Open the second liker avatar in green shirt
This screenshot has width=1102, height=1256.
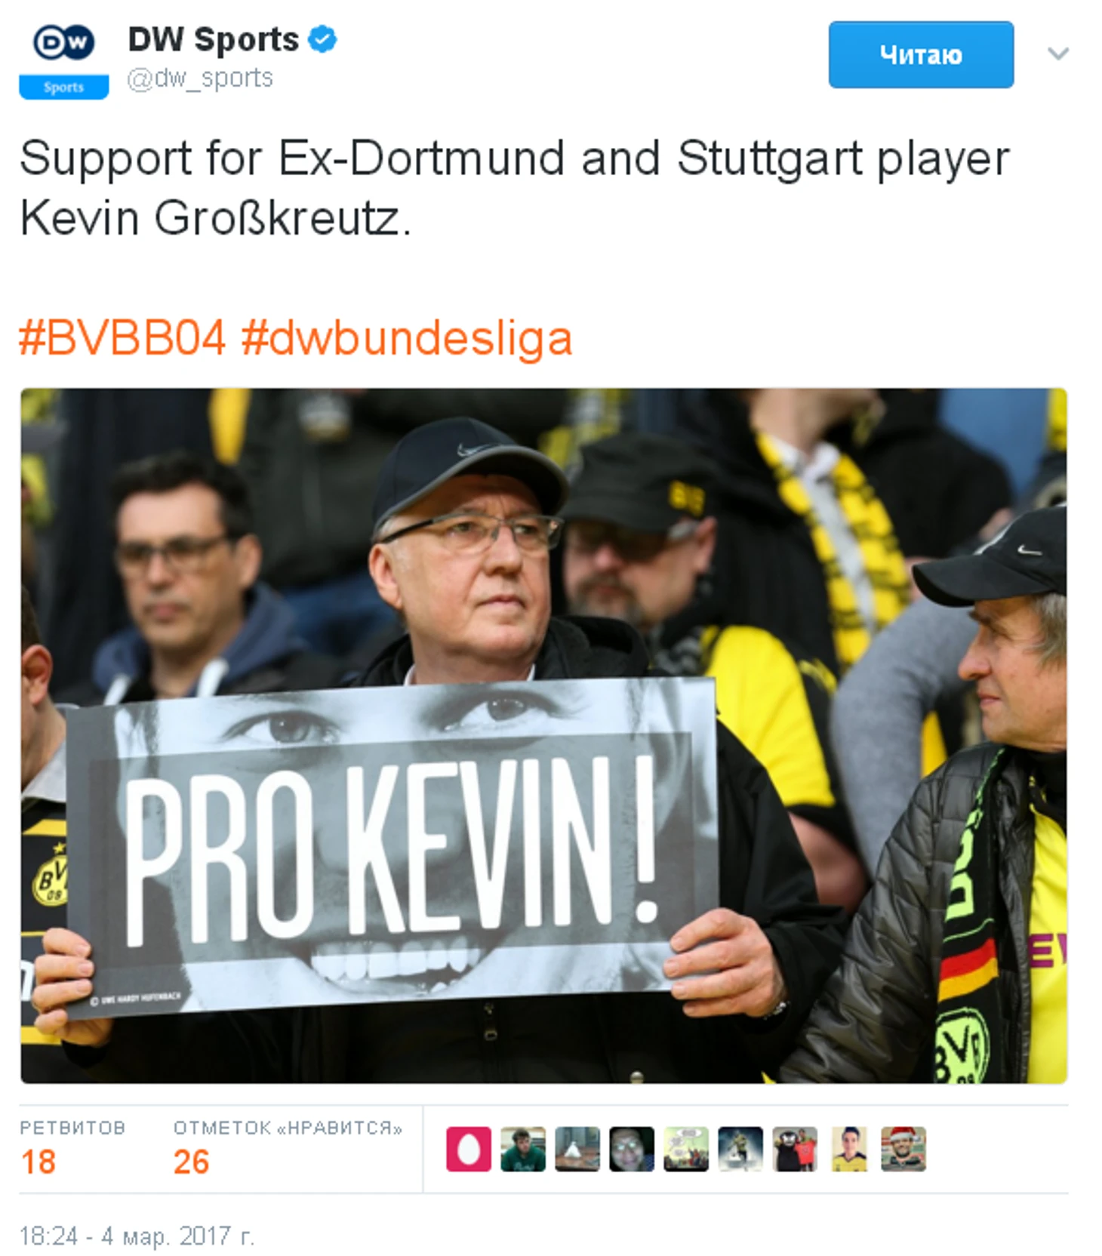click(x=523, y=1149)
